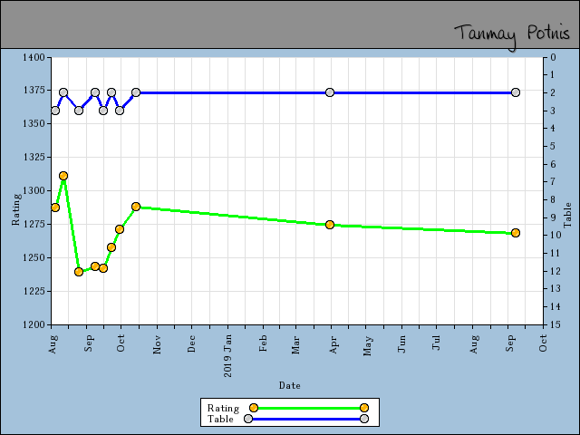Pick the rating point near 1257 in late September
Viewport: 580px width, 435px height.
[111, 247]
